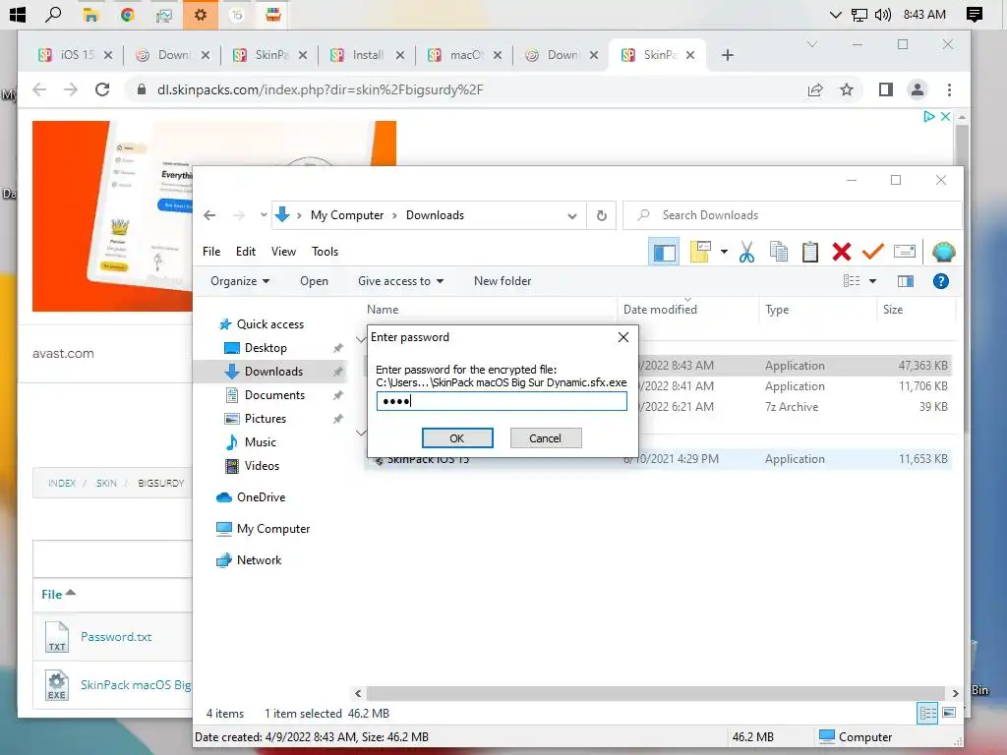Image resolution: width=1007 pixels, height=755 pixels.
Task: Select Quick access in navigation tree
Action: pyautogui.click(x=269, y=324)
